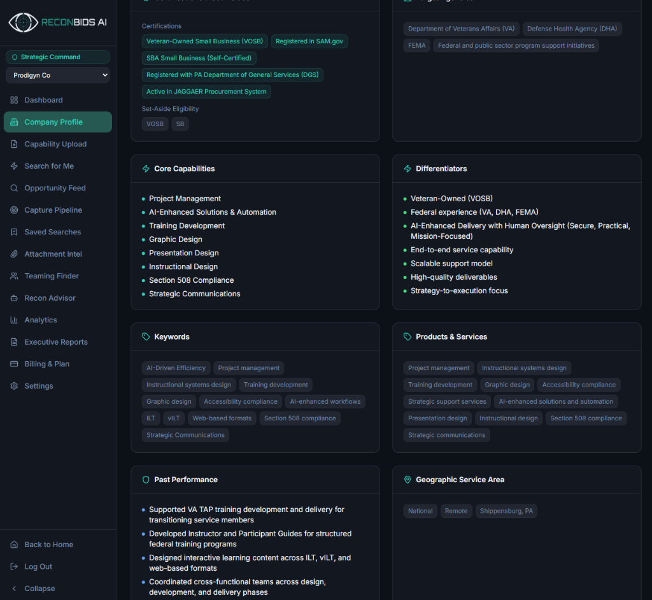Click the Saved Searches bookmark icon
Image resolution: width=652 pixels, height=600 pixels.
coord(14,232)
